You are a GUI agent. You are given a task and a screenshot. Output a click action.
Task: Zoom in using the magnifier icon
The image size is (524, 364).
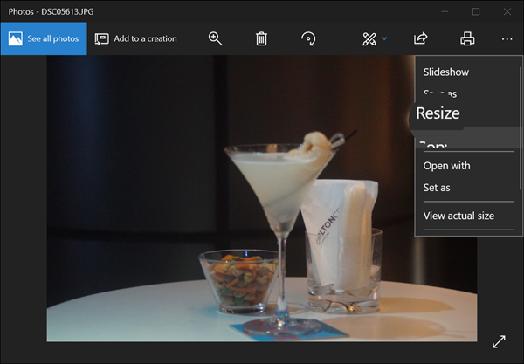[216, 38]
